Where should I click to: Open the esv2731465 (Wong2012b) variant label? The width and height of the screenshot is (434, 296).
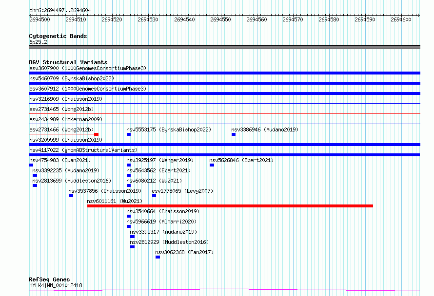pyautogui.click(x=61, y=109)
